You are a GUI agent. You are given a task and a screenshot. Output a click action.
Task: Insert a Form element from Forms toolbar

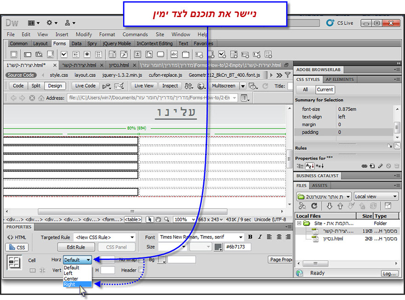(x=14, y=54)
